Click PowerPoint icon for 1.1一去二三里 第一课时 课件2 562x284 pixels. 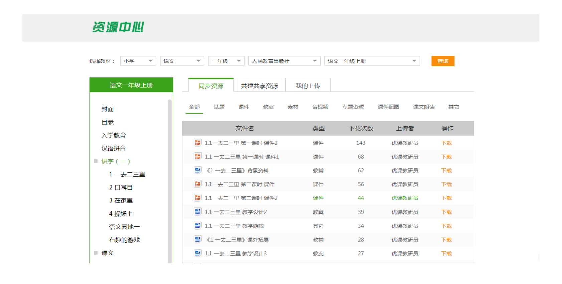coord(198,143)
